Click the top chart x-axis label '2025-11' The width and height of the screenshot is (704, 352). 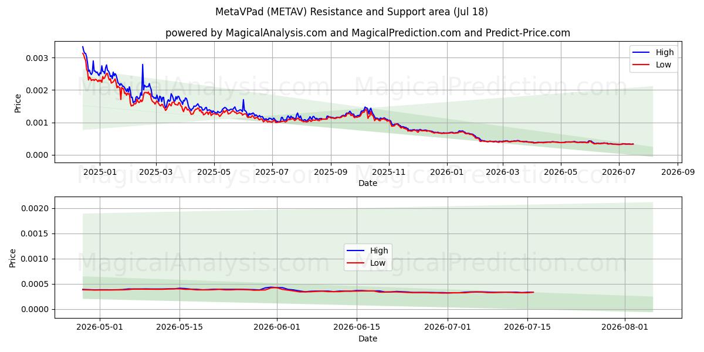click(389, 172)
